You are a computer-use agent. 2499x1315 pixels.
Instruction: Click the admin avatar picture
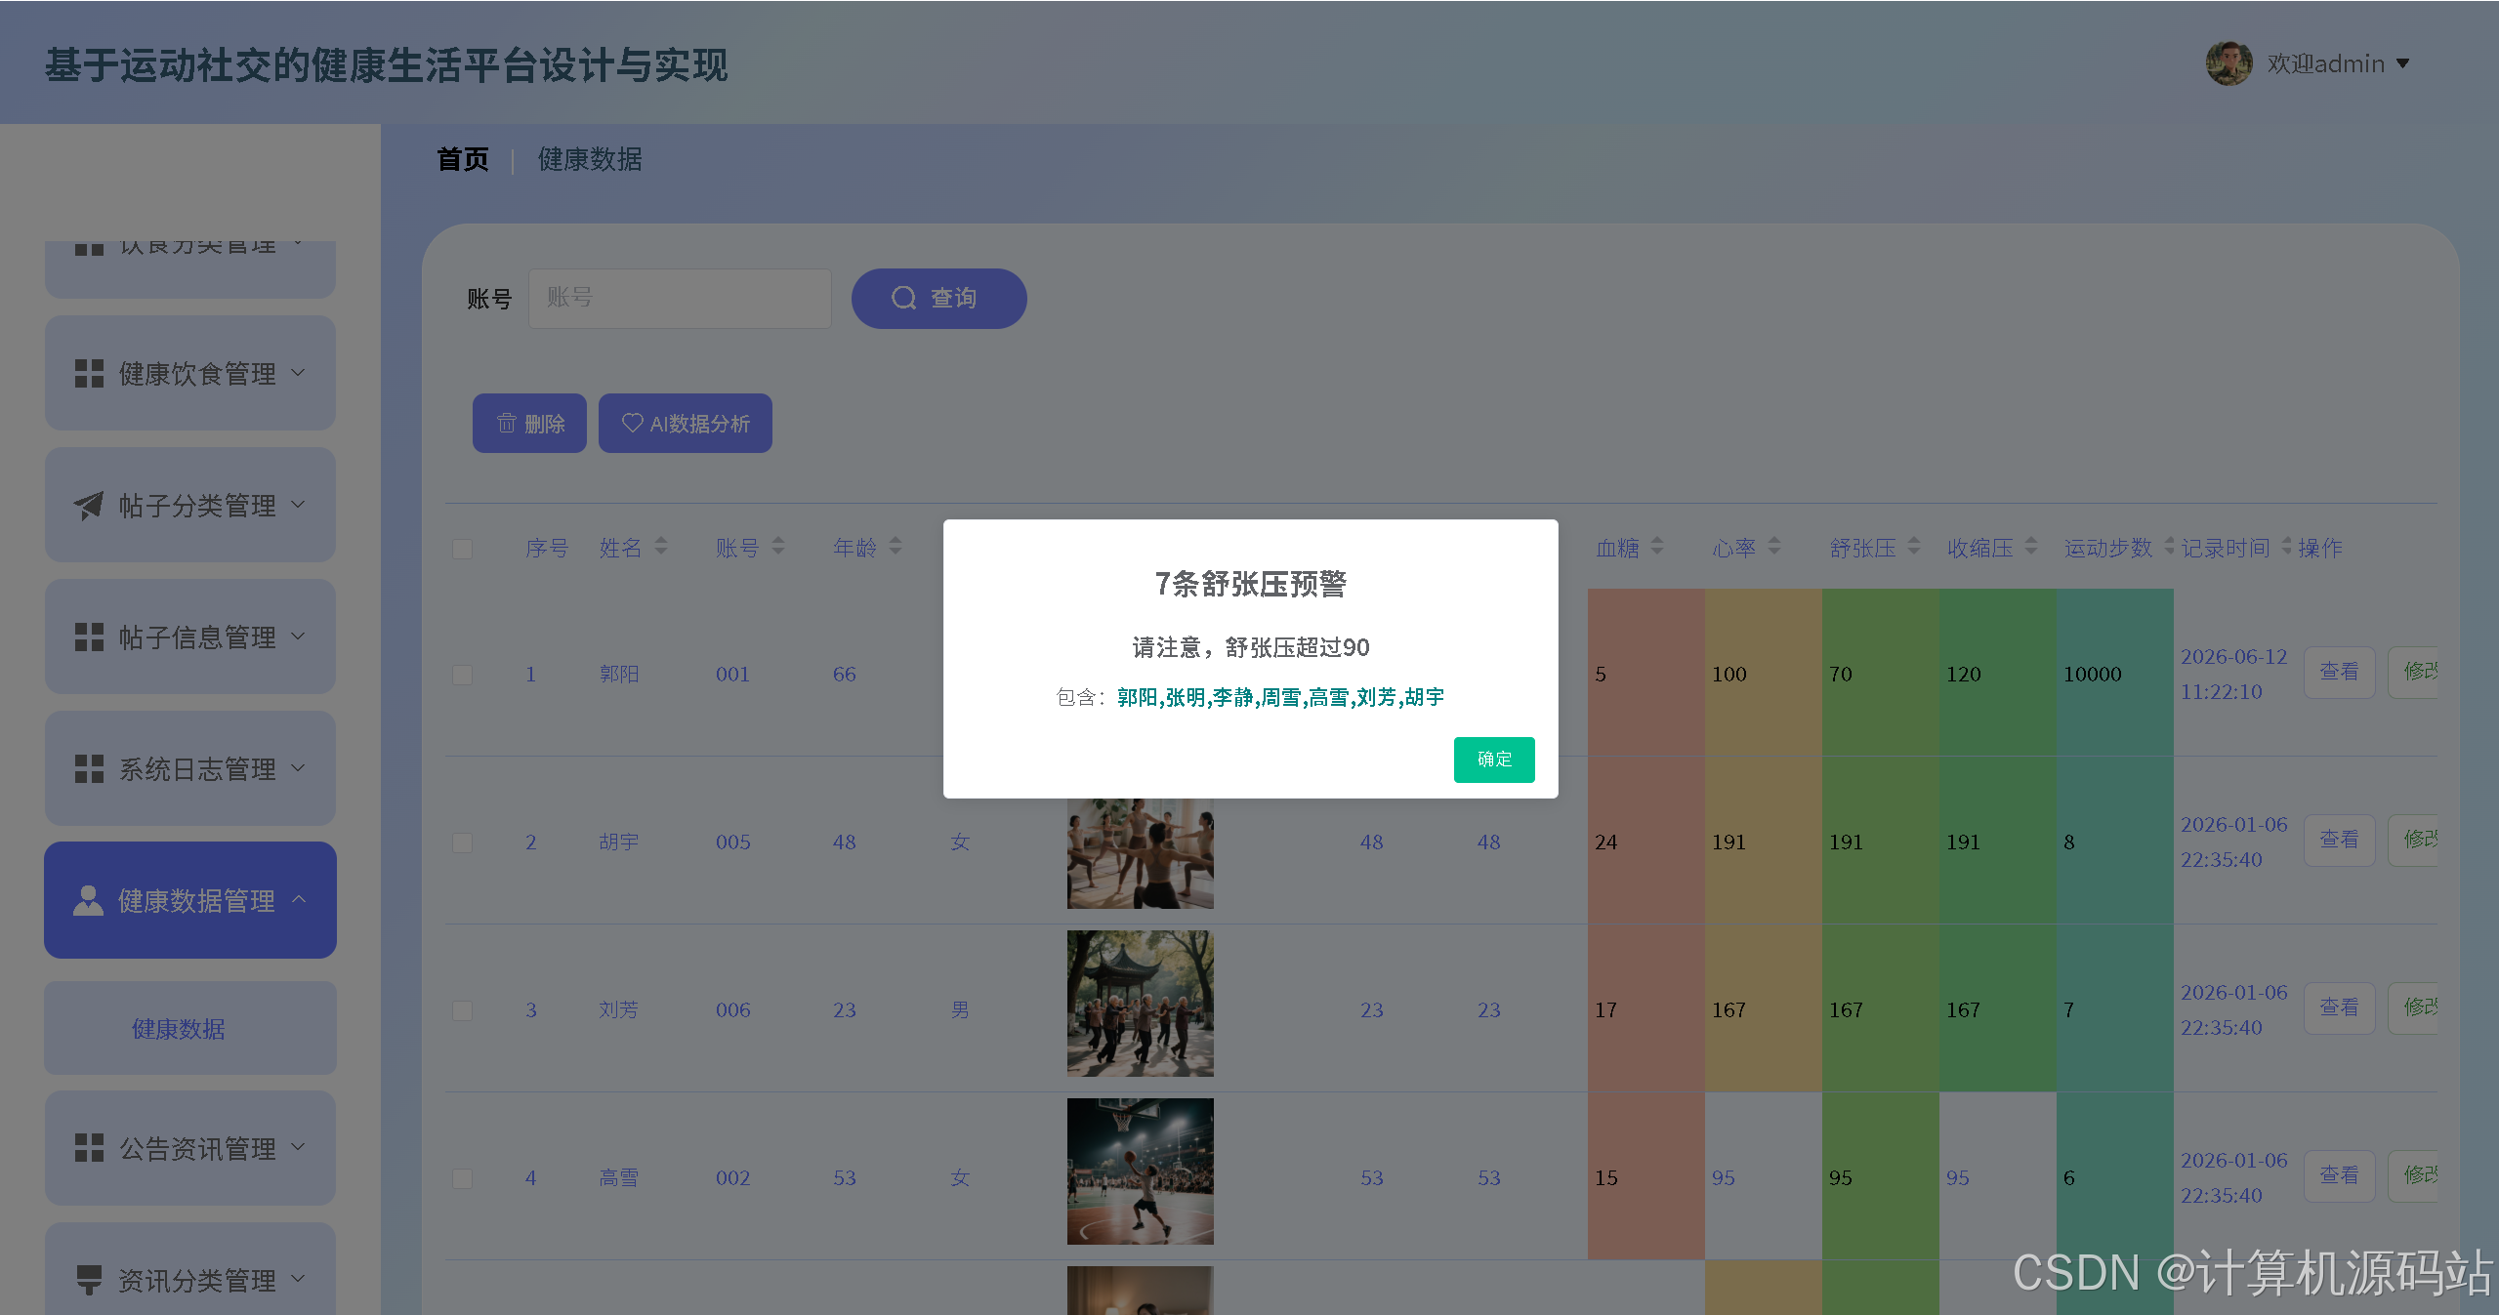pyautogui.click(x=2228, y=63)
